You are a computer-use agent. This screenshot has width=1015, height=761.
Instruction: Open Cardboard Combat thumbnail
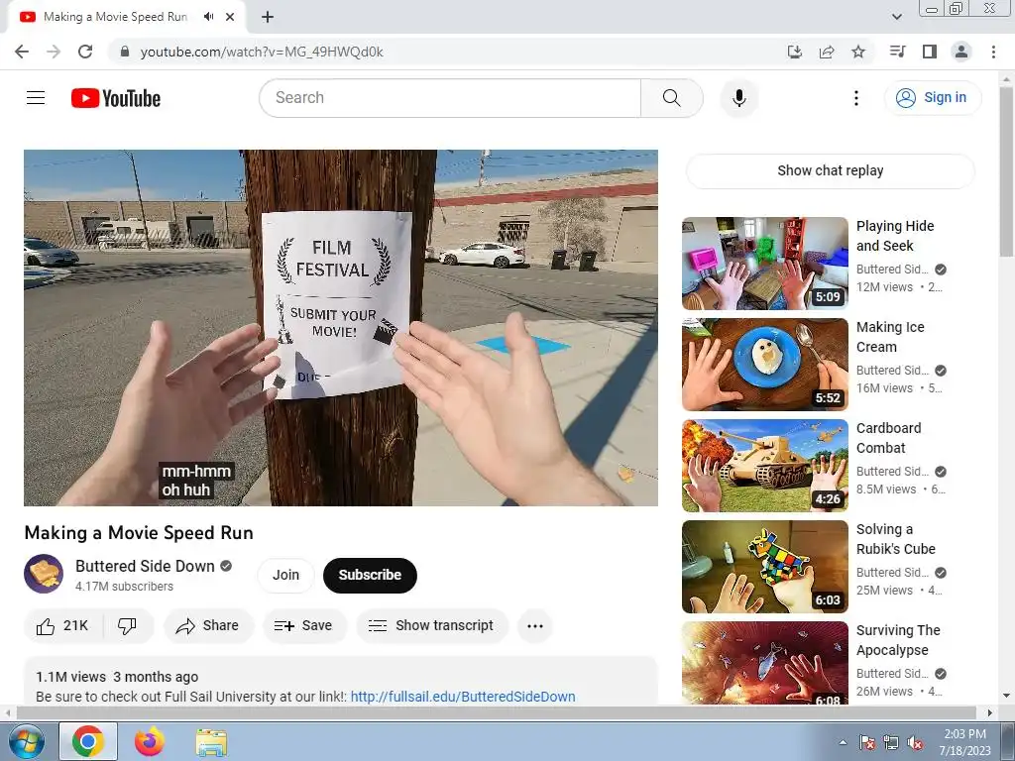764,466
